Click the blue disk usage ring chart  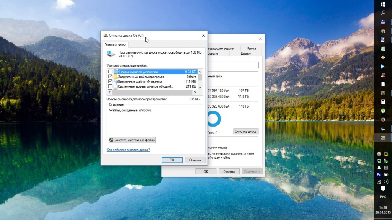coord(214,119)
